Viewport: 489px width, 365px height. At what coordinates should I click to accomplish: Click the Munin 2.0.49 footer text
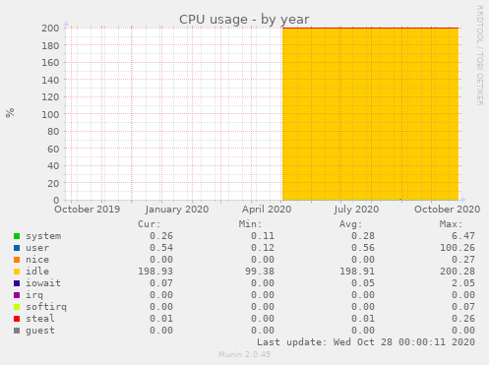(244, 354)
